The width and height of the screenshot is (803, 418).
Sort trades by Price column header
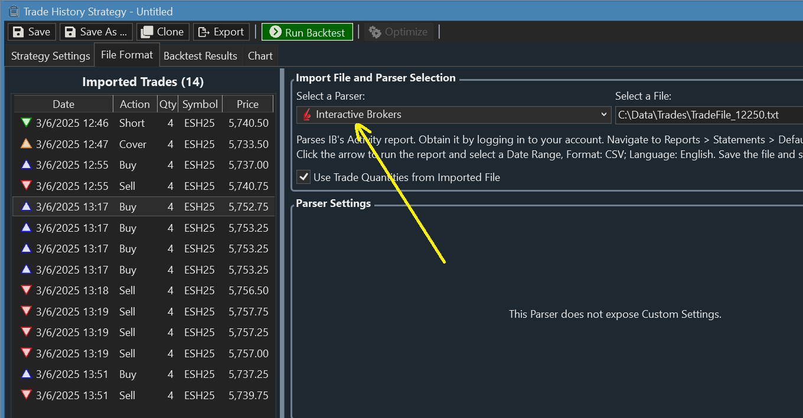coord(247,104)
